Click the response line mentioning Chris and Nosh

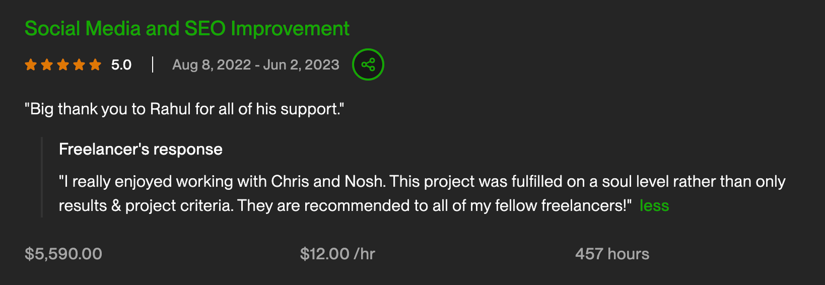[x=421, y=181]
